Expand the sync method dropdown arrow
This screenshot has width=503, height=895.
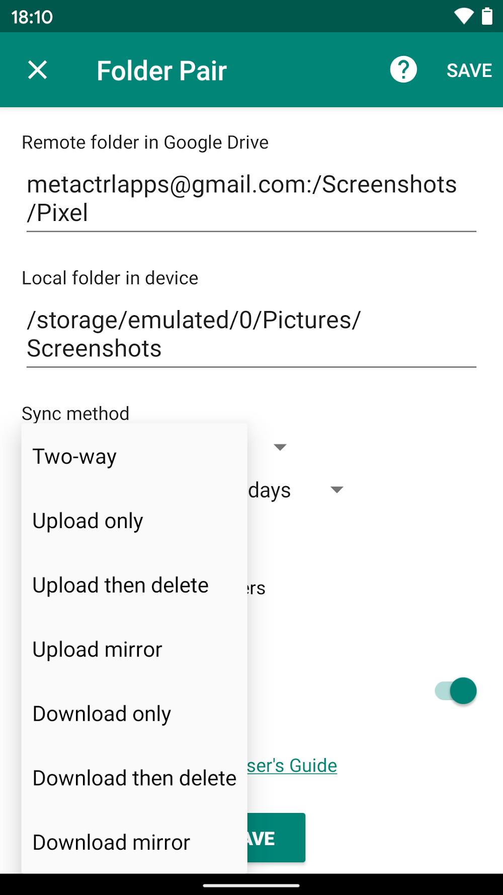click(280, 447)
